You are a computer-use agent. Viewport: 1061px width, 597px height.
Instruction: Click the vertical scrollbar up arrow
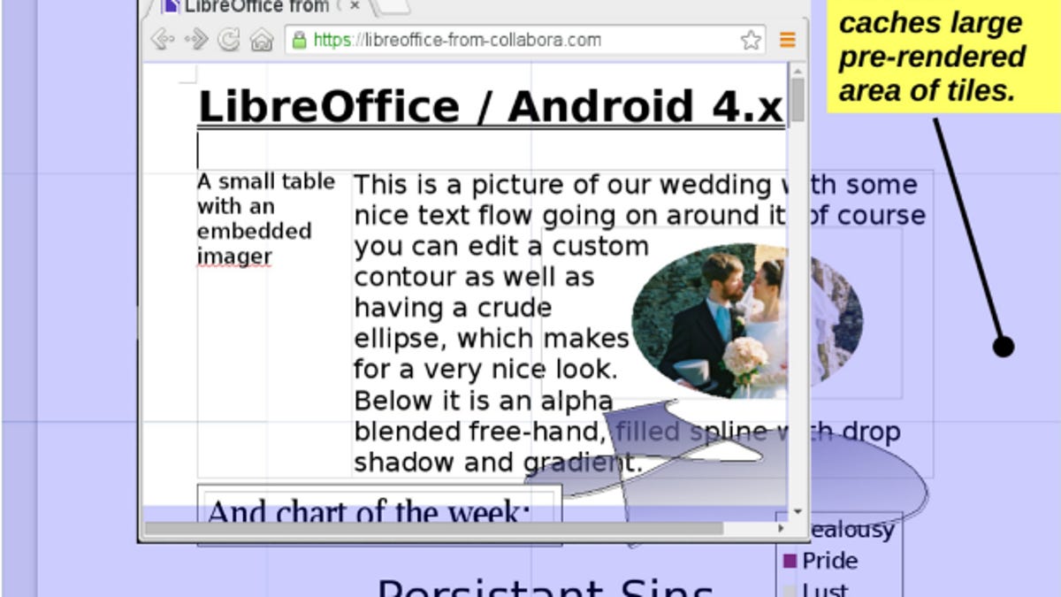(x=798, y=71)
